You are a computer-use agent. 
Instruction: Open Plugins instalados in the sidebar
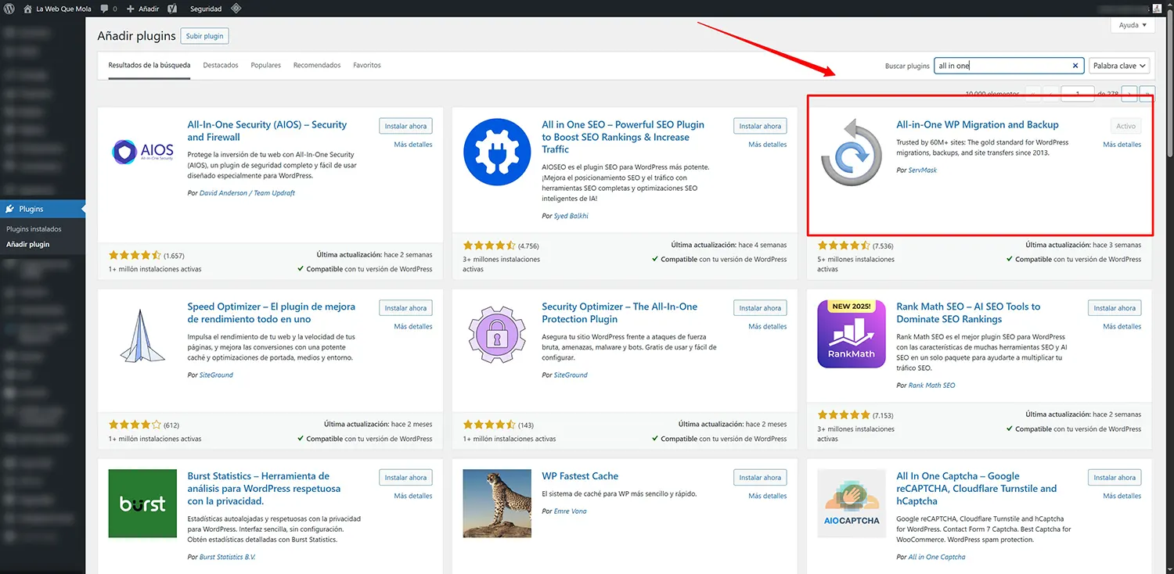tap(34, 229)
